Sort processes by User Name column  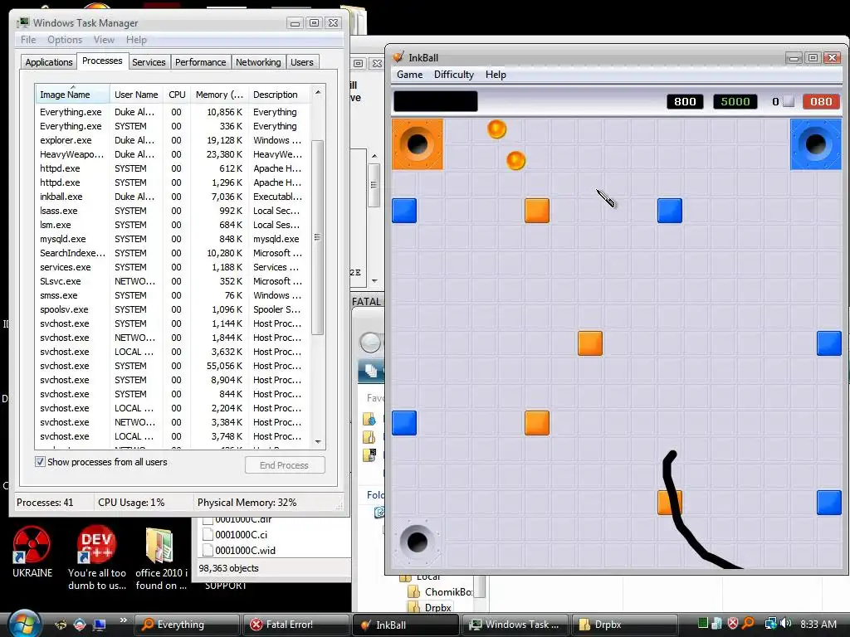(136, 95)
